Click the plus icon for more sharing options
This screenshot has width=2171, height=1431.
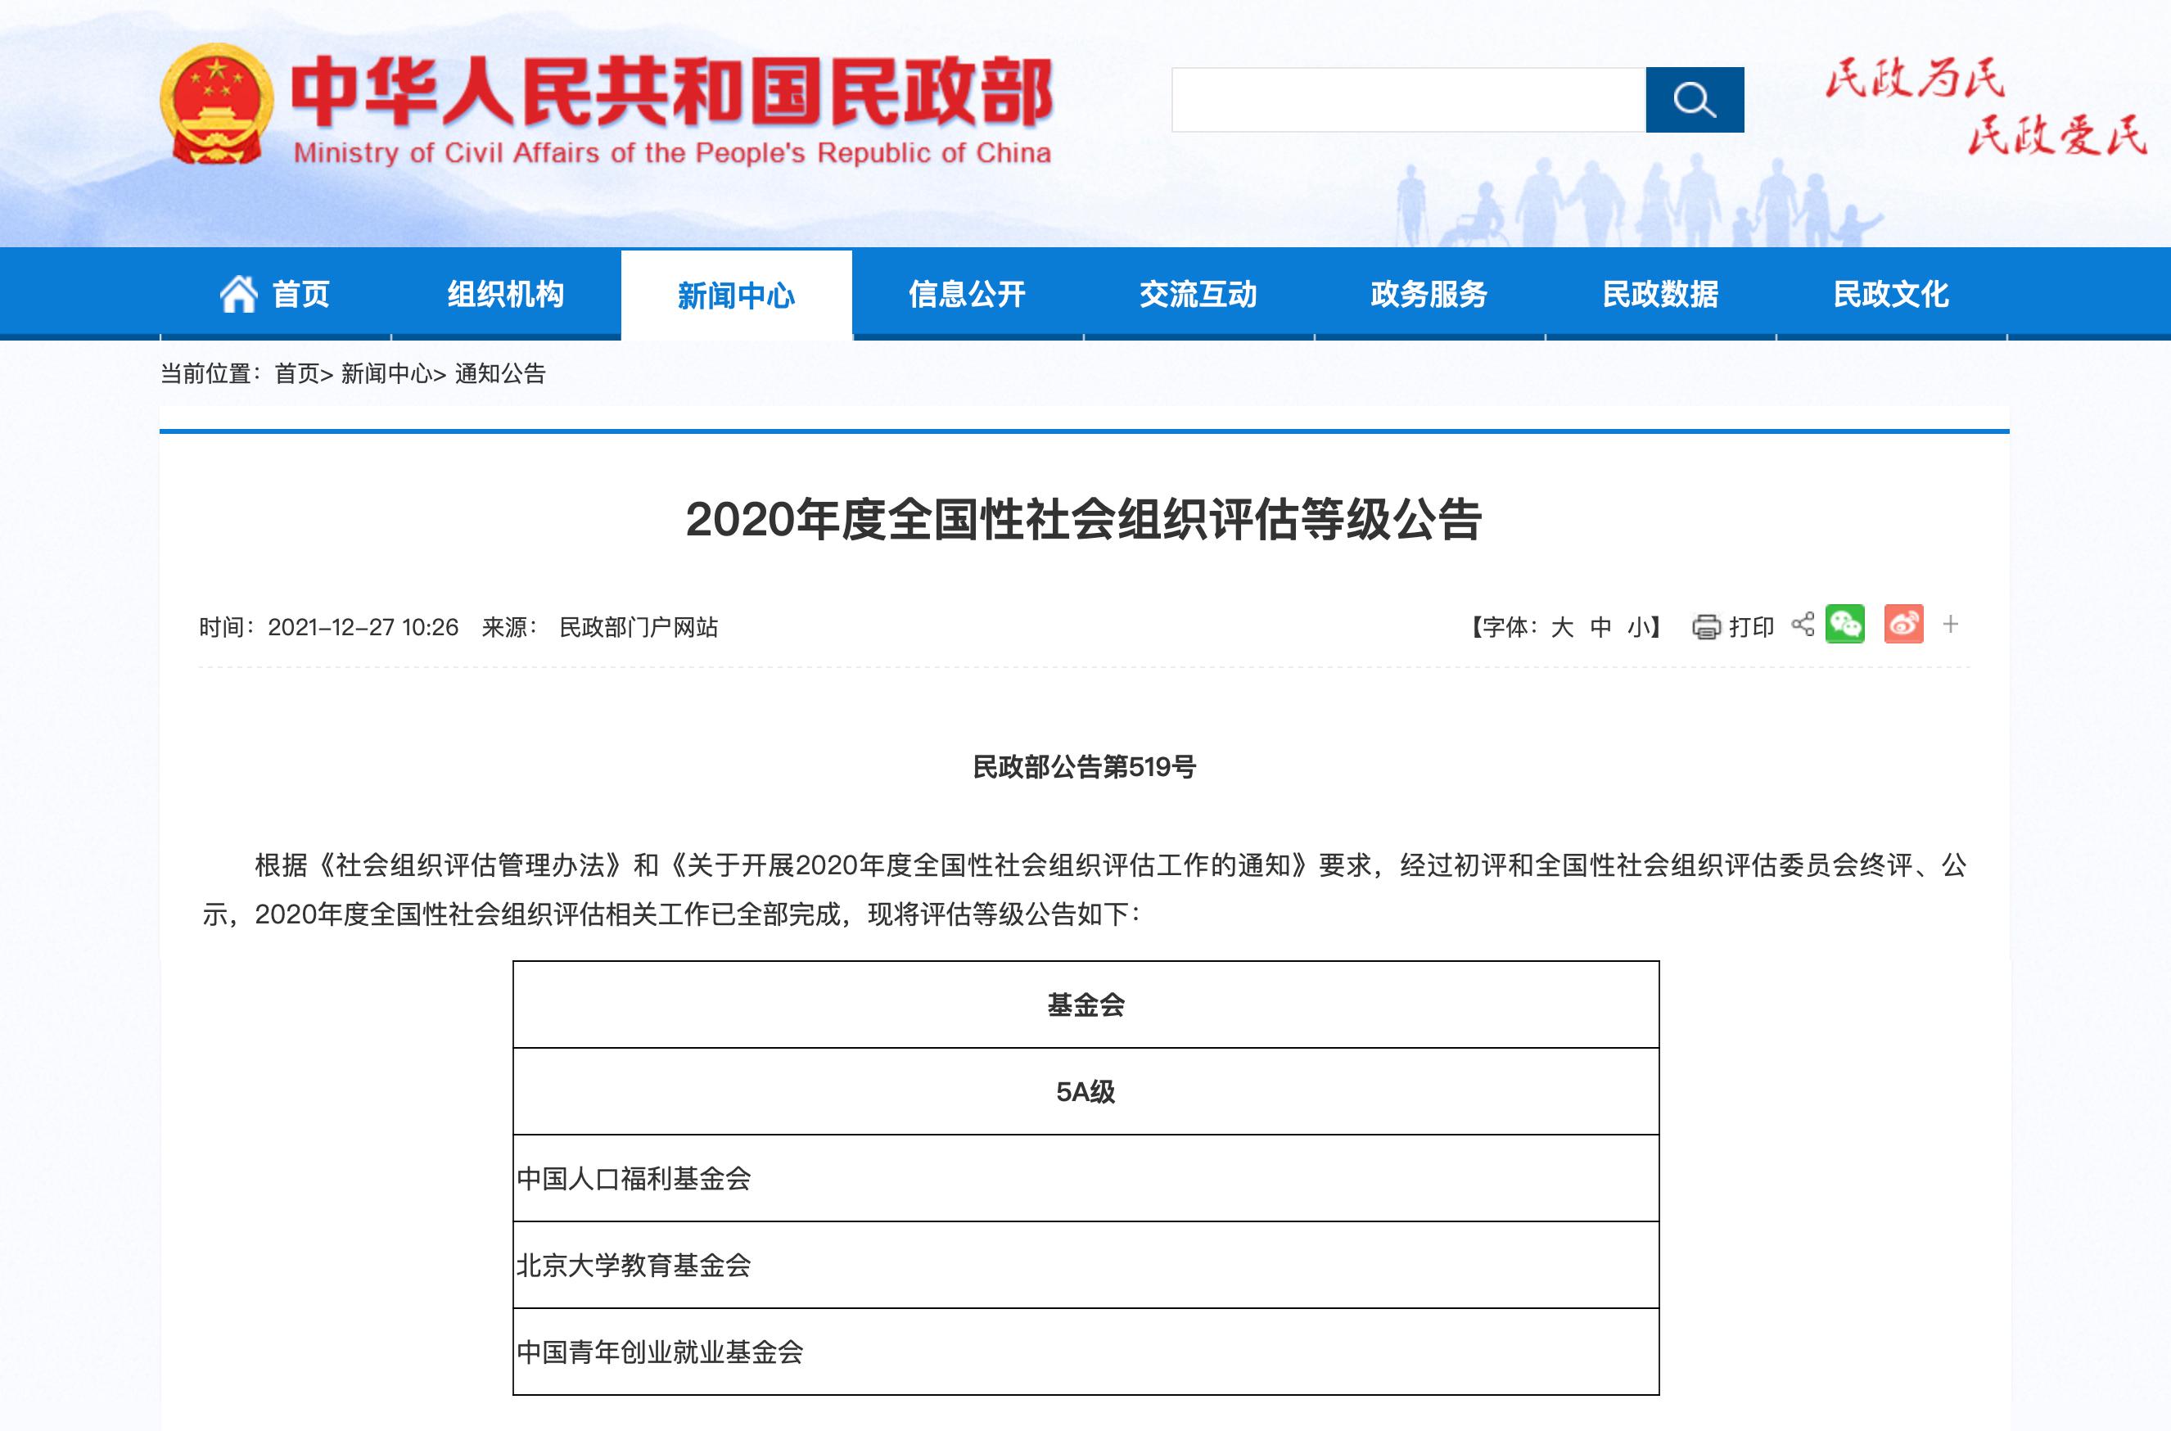1951,625
